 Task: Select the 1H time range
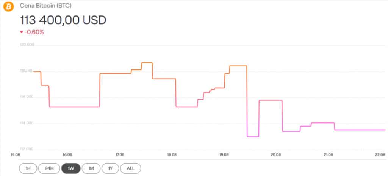tap(28, 168)
